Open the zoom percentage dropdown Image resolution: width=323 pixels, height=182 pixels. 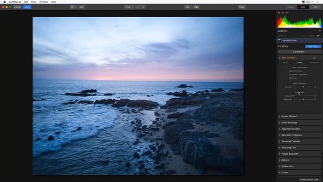coord(129,7)
